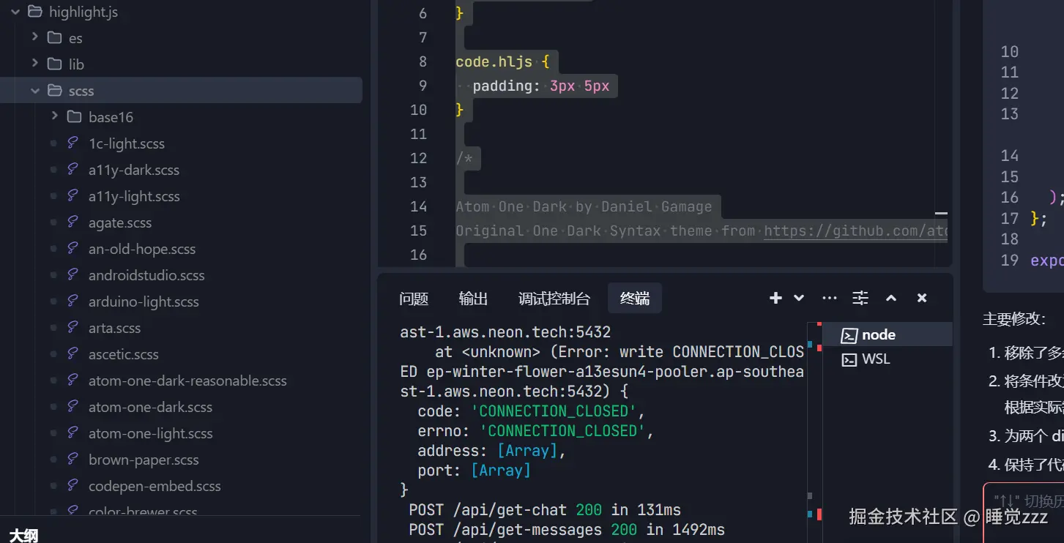Click the highlight.js folder icon
Viewport: 1064px width, 543px height.
click(34, 12)
